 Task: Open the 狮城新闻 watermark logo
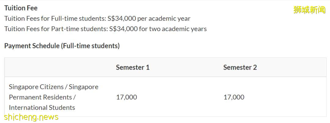[x=309, y=10]
